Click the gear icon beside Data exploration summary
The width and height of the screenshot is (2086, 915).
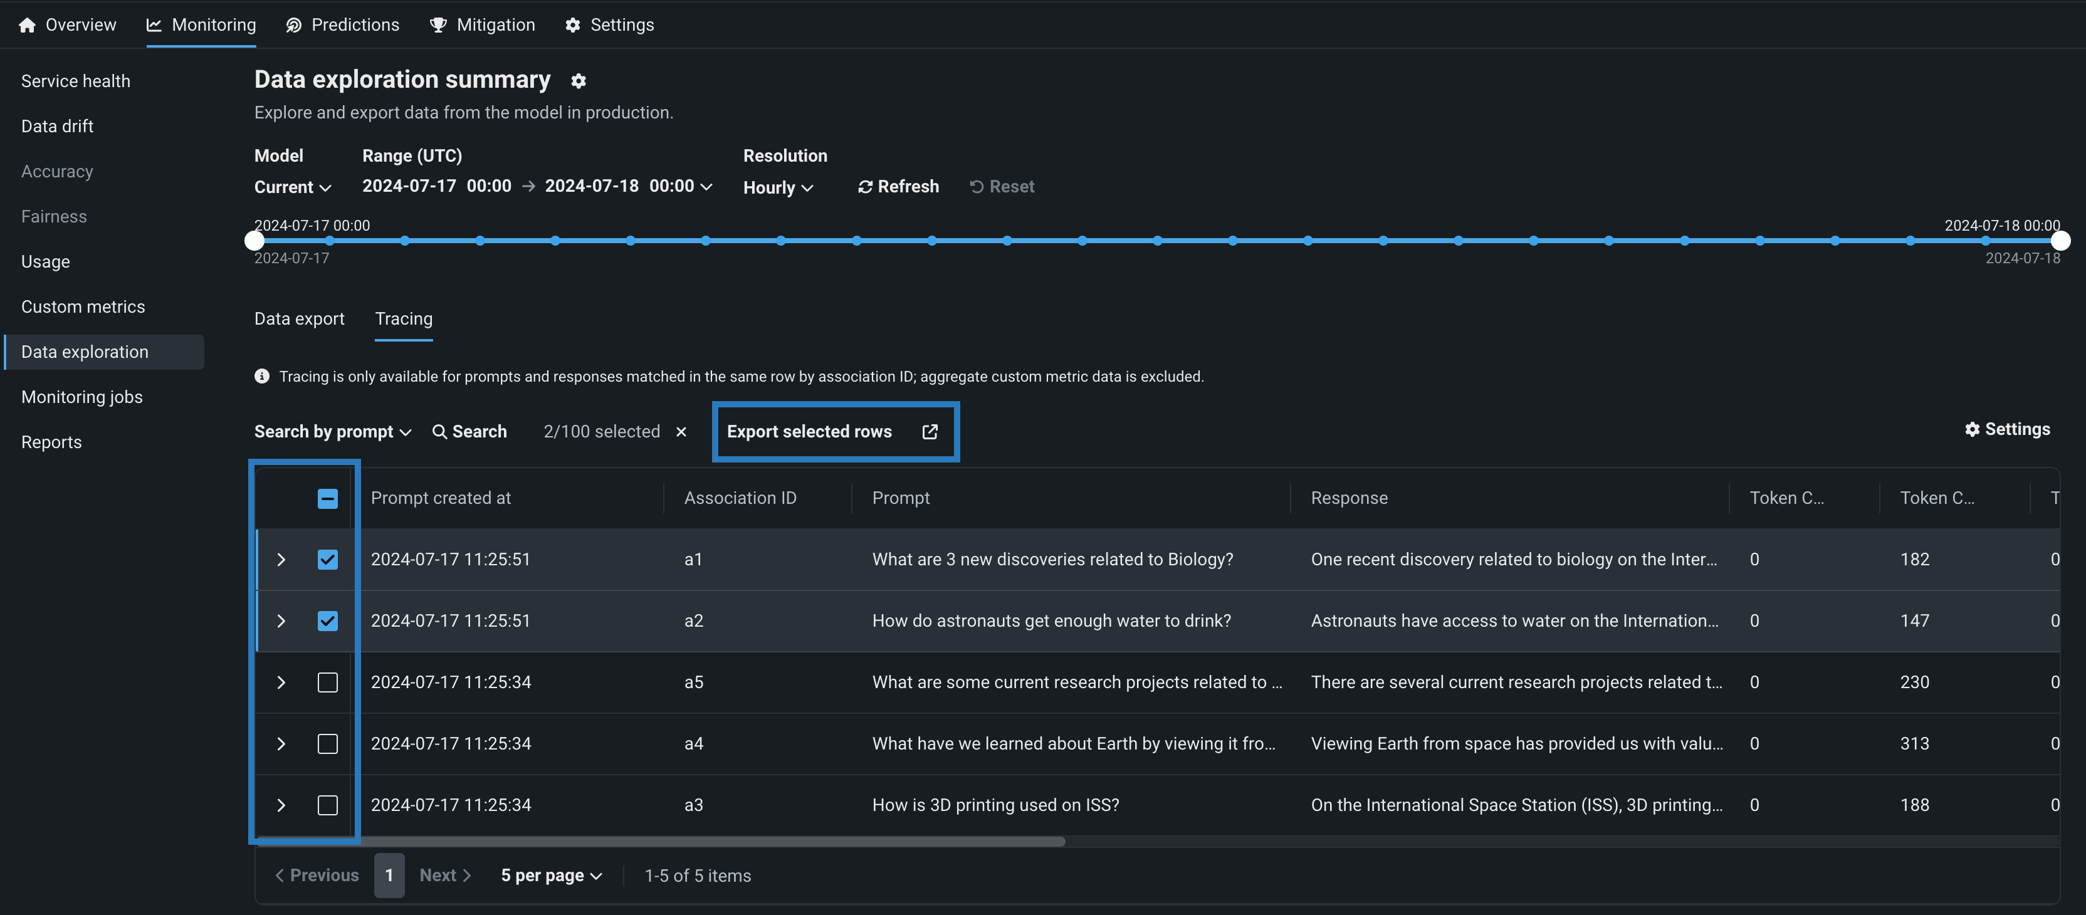pos(578,81)
